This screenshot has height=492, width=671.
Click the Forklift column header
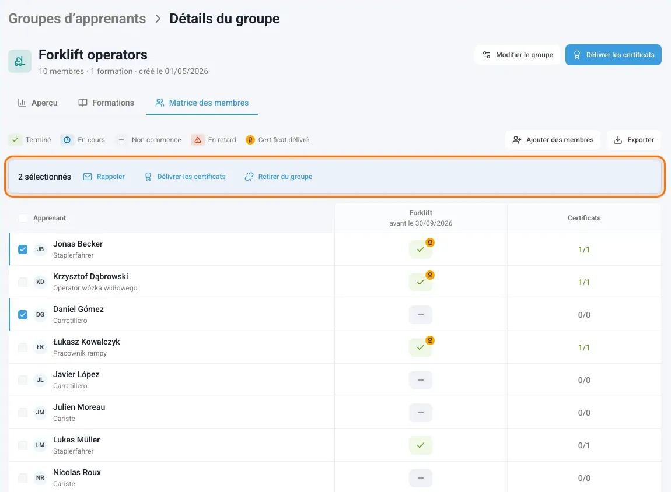[x=421, y=218]
